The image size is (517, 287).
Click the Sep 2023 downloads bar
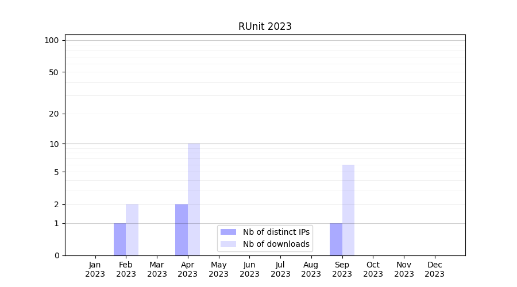point(348,210)
